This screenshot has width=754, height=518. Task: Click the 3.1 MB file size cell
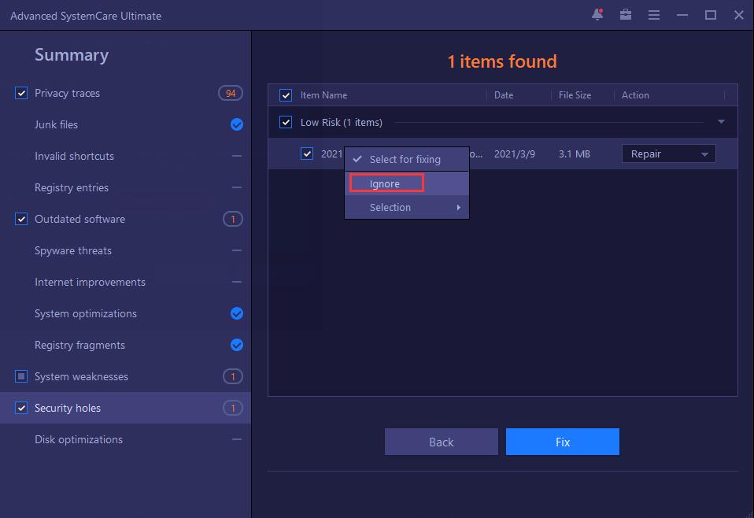point(574,154)
